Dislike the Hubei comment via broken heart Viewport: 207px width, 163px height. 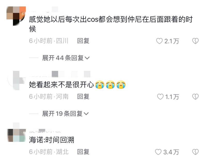(x=195, y=152)
